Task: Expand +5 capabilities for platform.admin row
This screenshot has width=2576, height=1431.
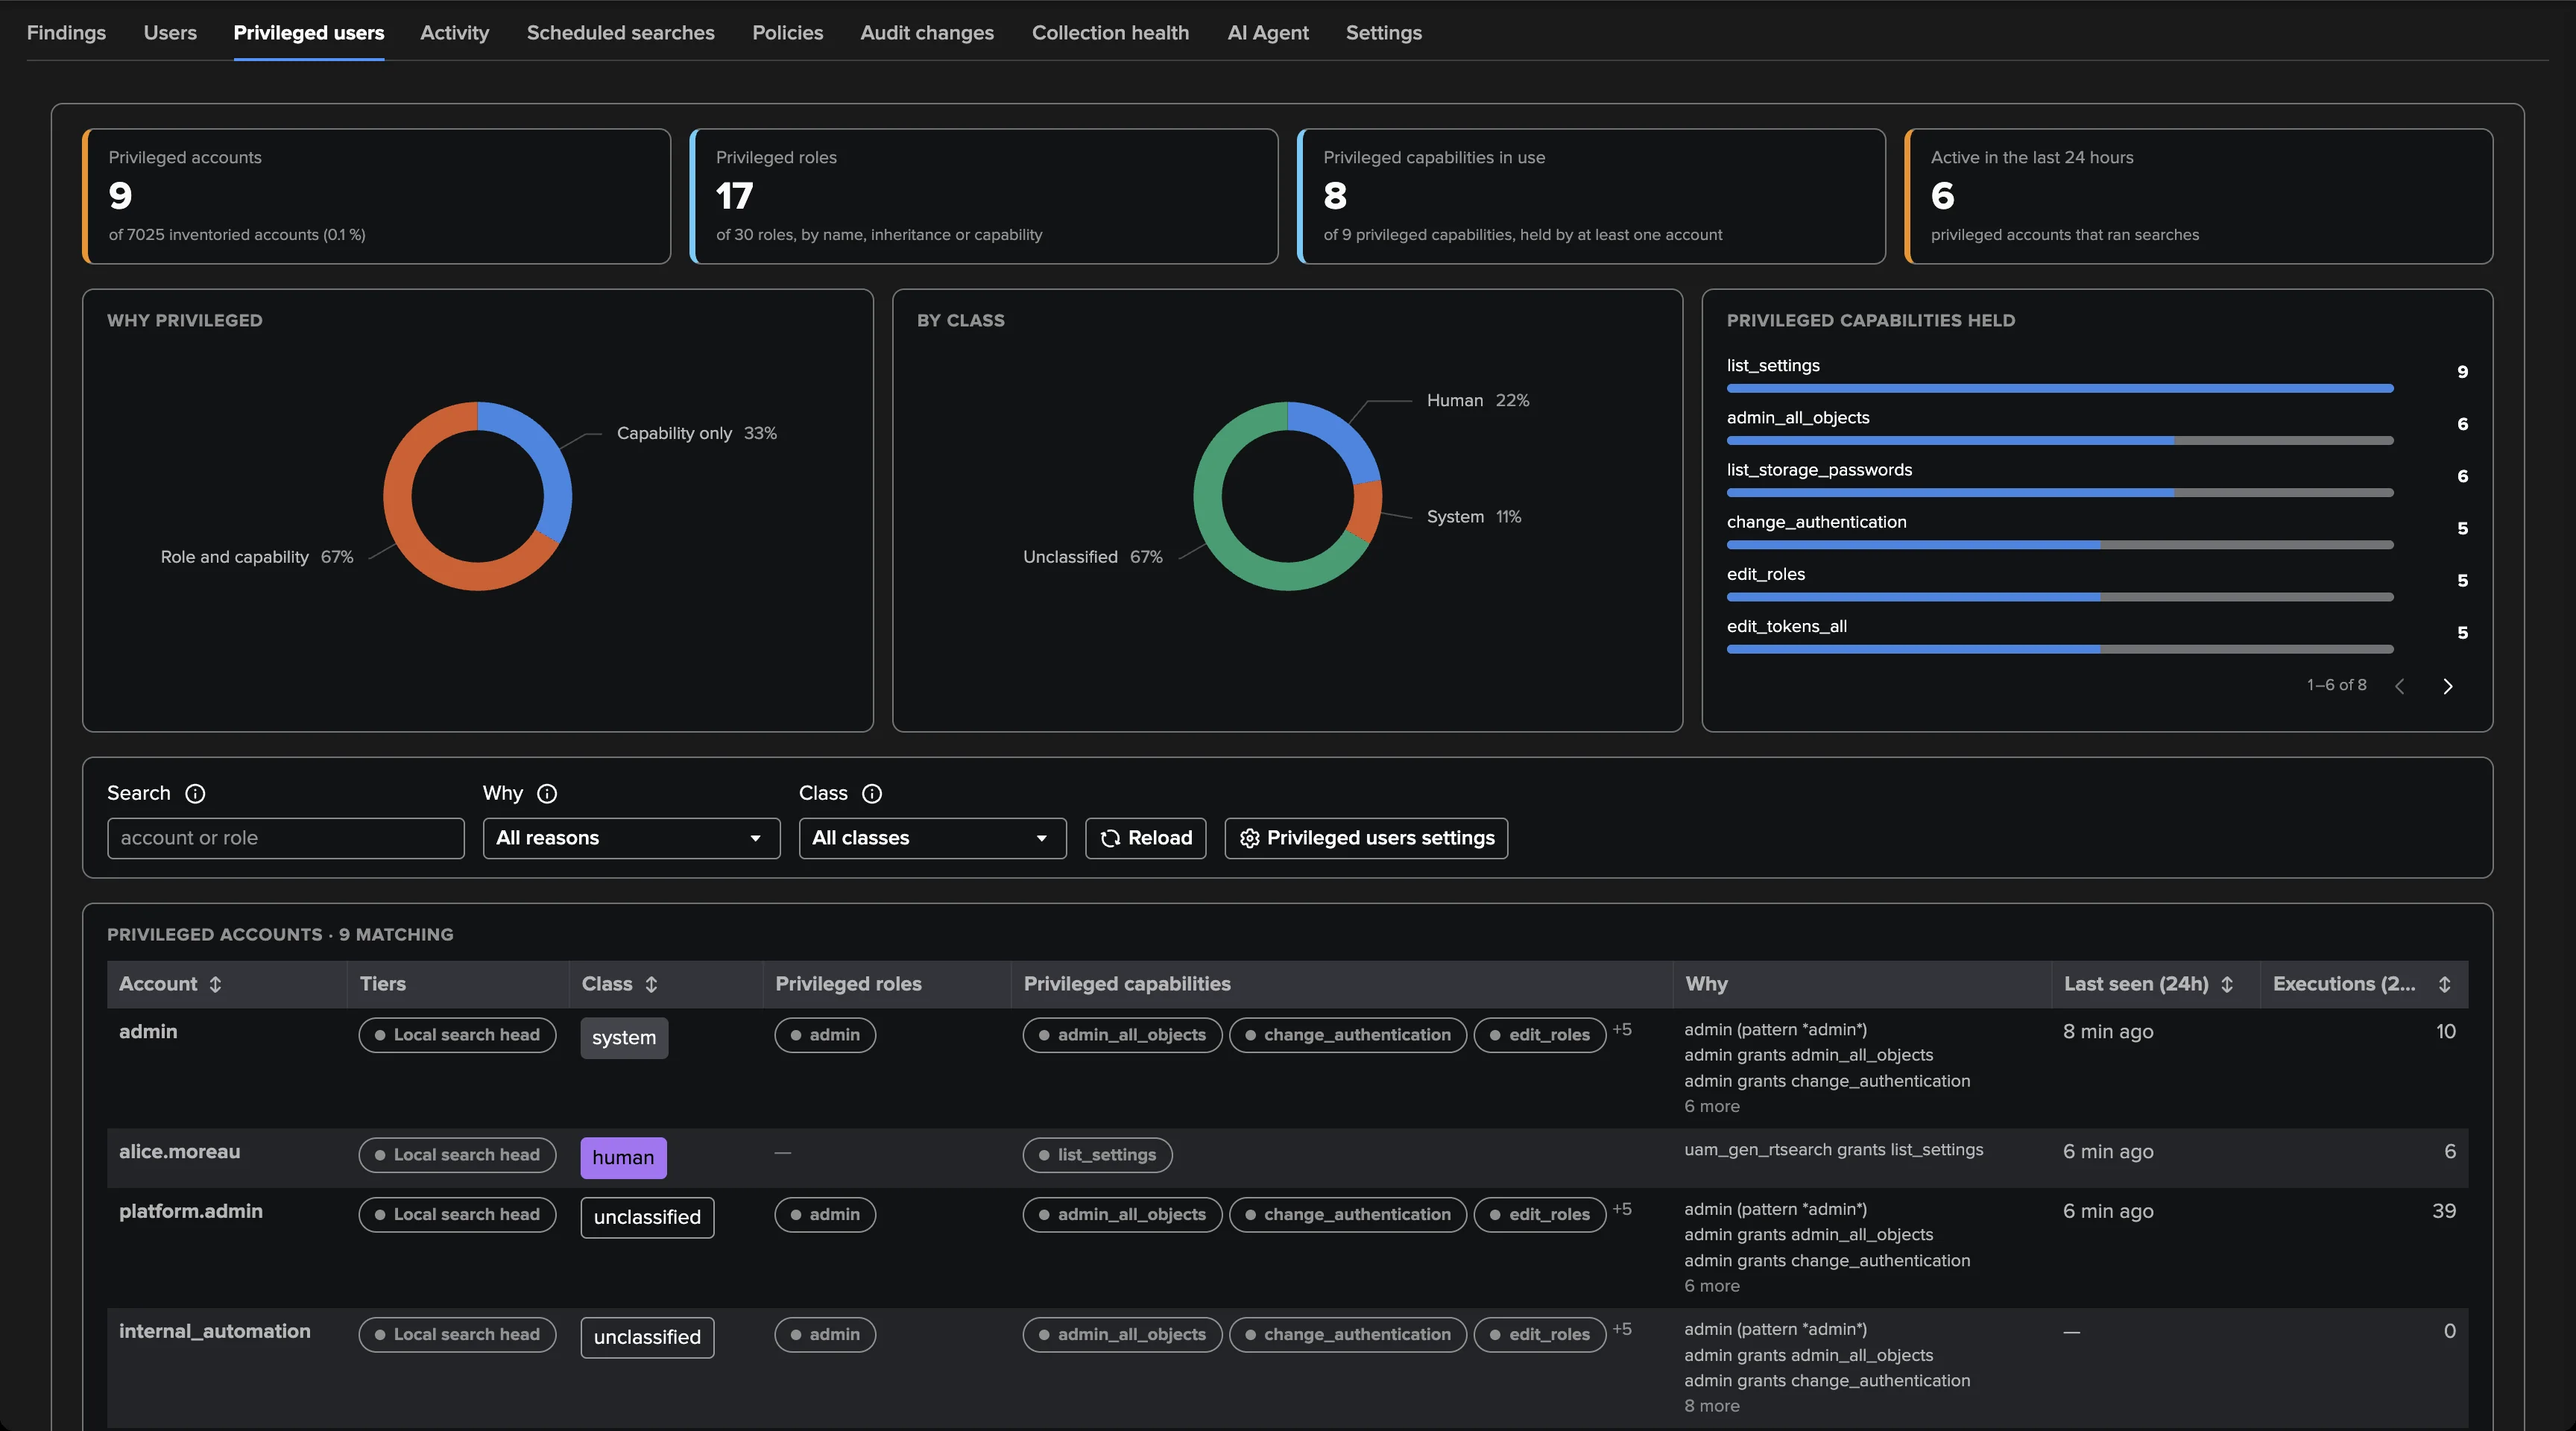Action: pos(1622,1209)
